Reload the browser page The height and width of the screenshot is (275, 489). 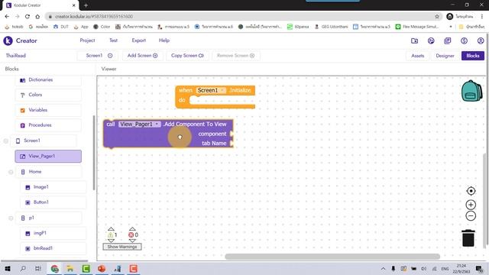28,17
